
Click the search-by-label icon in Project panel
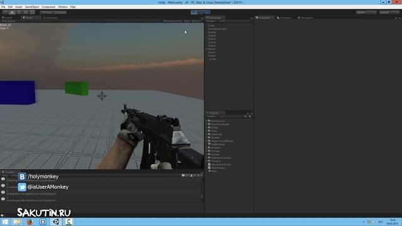(x=250, y=116)
